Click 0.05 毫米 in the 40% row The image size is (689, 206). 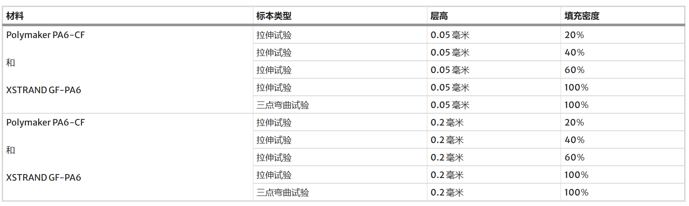click(x=450, y=52)
